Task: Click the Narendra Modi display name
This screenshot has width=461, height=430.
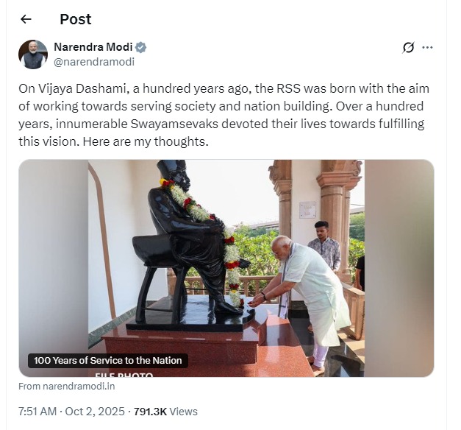Action: click(x=93, y=47)
